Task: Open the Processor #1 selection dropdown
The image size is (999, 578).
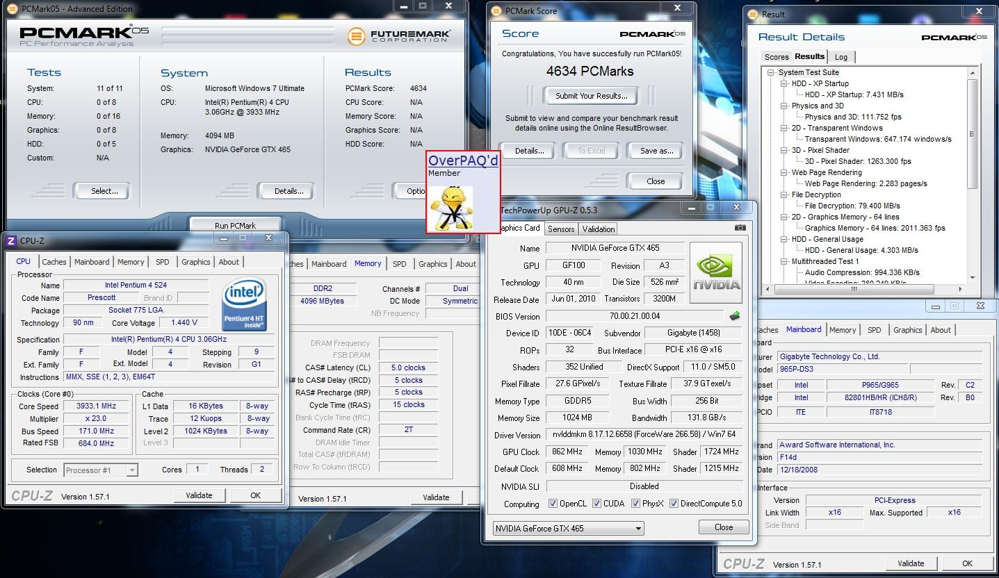Action: pos(101,470)
